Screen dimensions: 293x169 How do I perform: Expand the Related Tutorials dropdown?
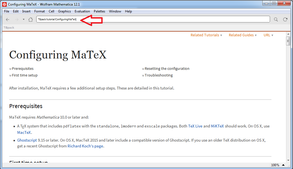pos(206,35)
